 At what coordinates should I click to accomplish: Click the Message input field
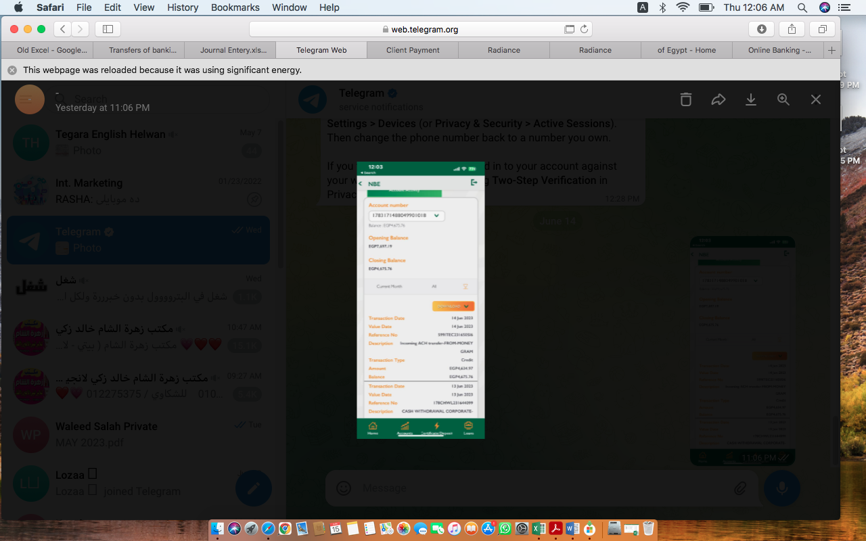point(541,488)
